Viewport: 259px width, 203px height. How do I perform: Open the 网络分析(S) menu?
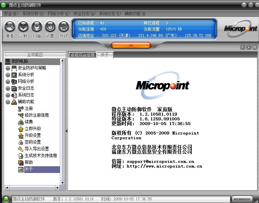(59, 13)
